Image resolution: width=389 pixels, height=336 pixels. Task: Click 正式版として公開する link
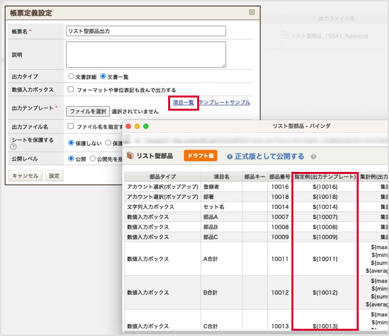[x=270, y=156]
